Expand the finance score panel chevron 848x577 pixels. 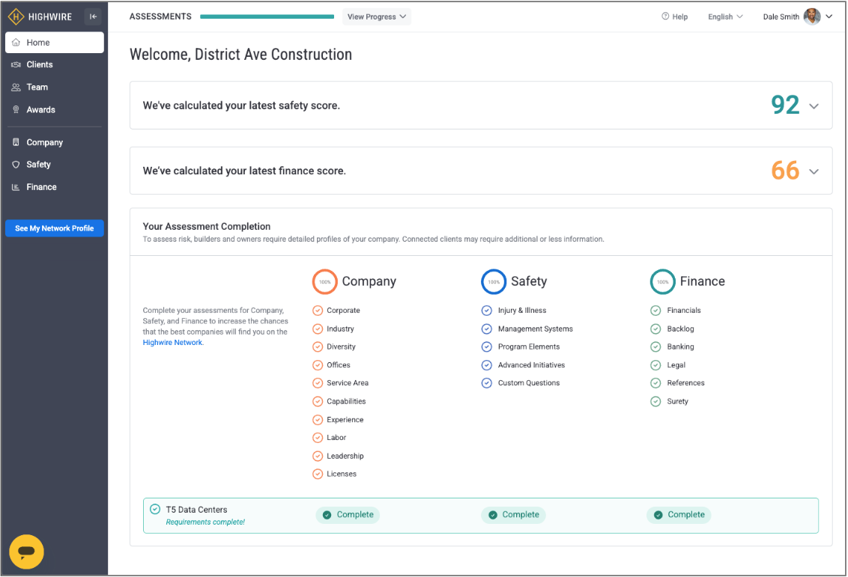(814, 171)
